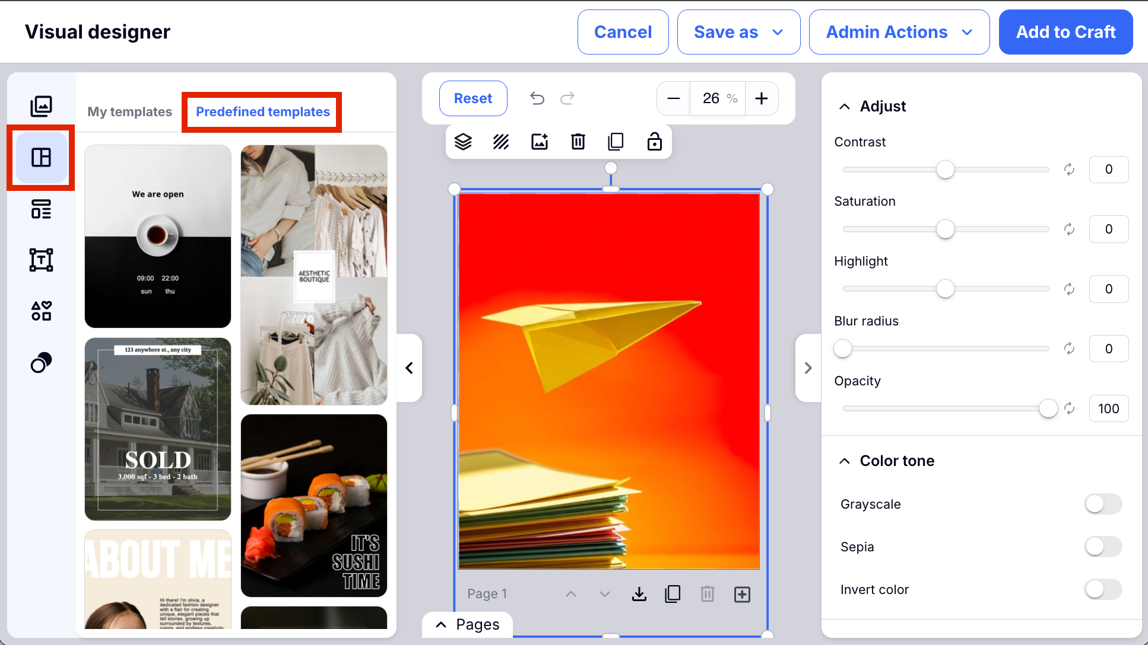Turn on the Sepia toggle
The image size is (1148, 645).
coord(1103,547)
